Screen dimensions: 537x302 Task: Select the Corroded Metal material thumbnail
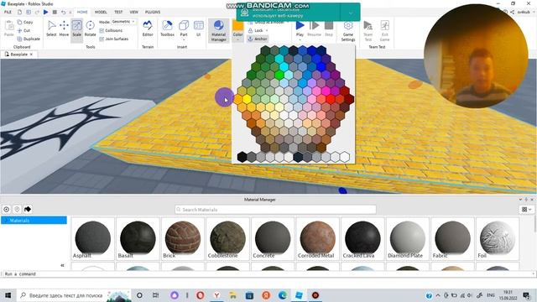pyautogui.click(x=317, y=238)
